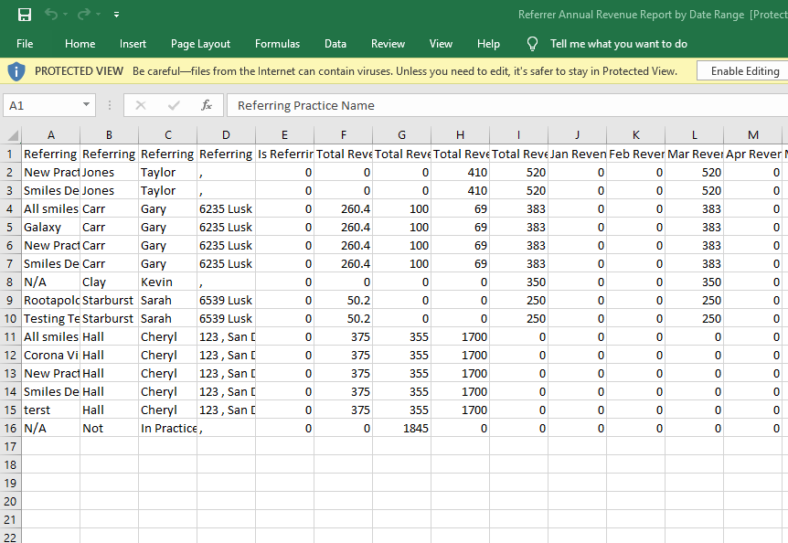Click the formula bar Cancel X icon
The image size is (788, 543).
[141, 105]
